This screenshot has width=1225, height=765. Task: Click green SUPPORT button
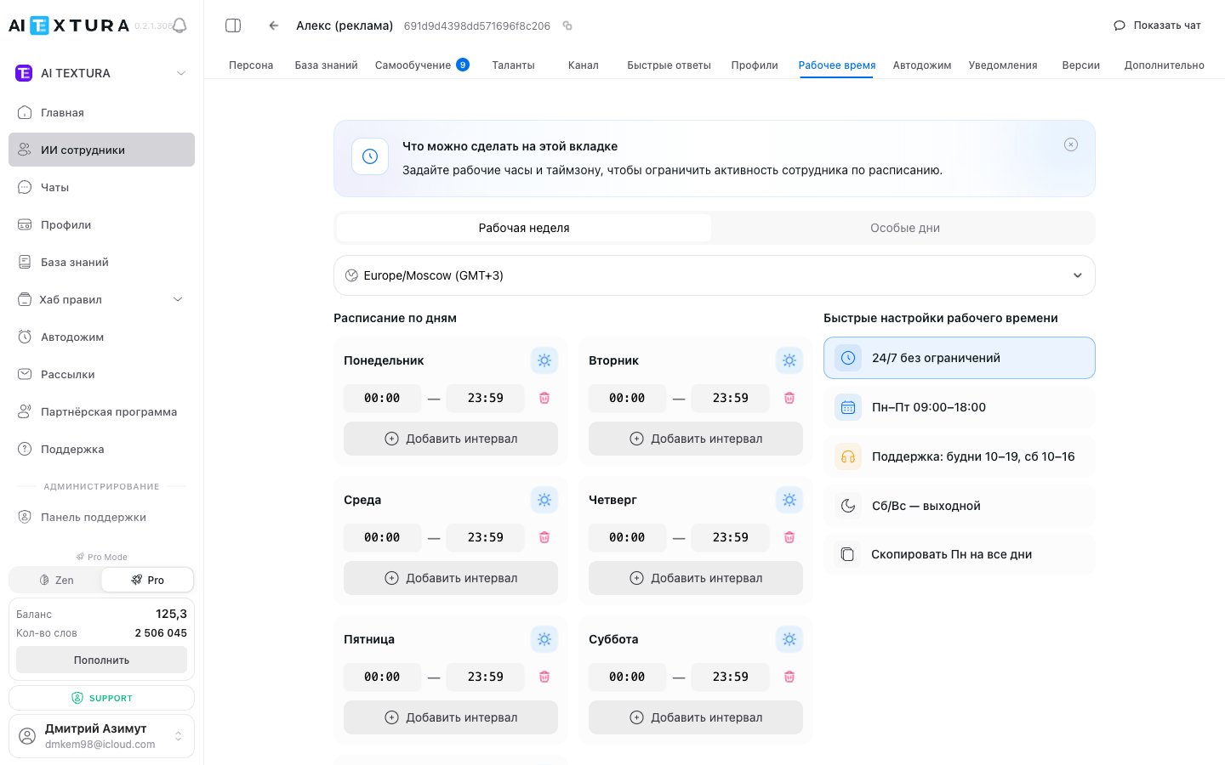tap(101, 698)
